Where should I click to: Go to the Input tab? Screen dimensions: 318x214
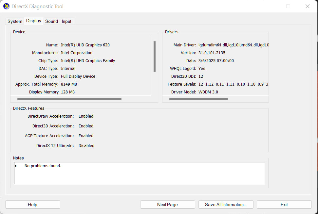coord(66,21)
